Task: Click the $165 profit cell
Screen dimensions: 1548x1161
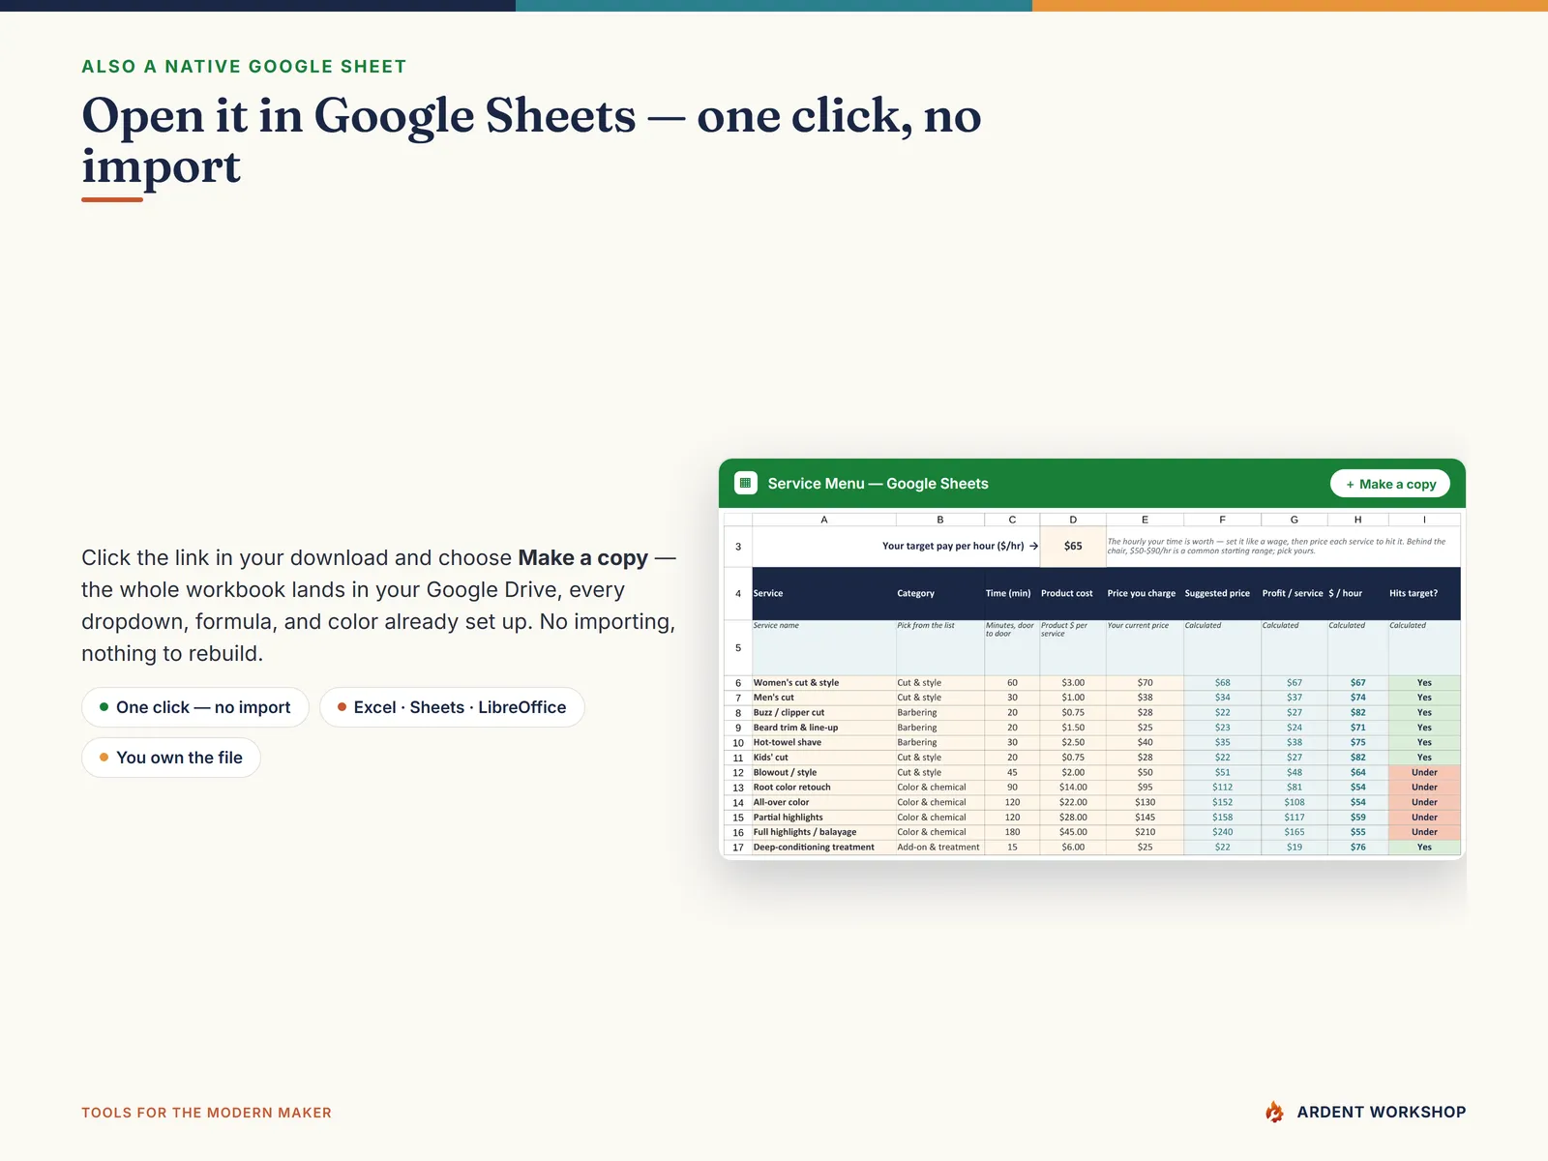Action: [x=1295, y=832]
